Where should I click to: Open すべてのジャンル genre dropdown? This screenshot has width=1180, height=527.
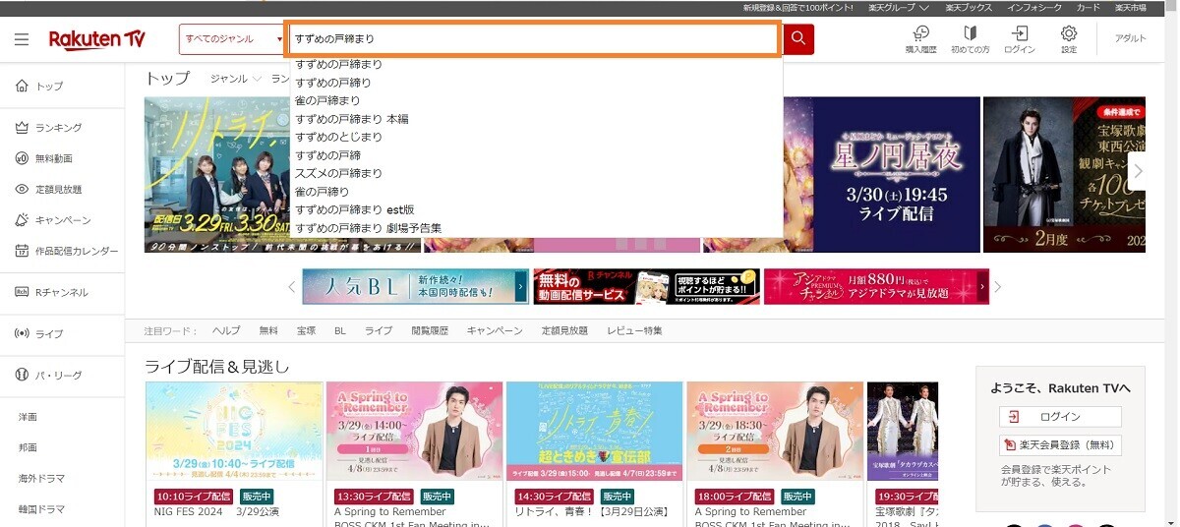pos(232,39)
